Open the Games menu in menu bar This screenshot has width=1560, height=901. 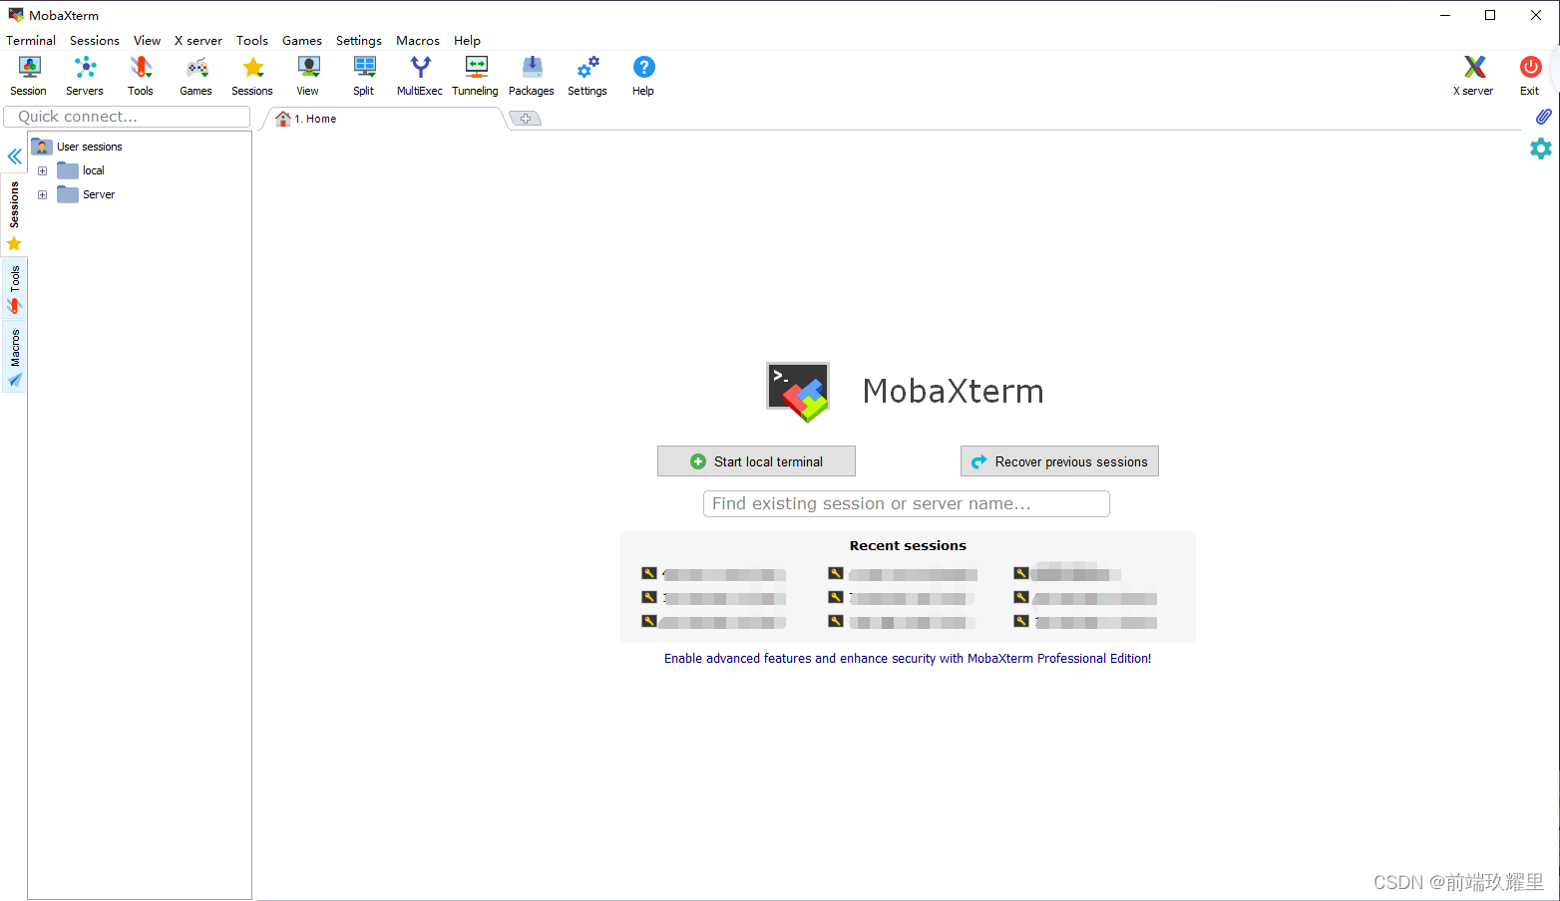[302, 41]
